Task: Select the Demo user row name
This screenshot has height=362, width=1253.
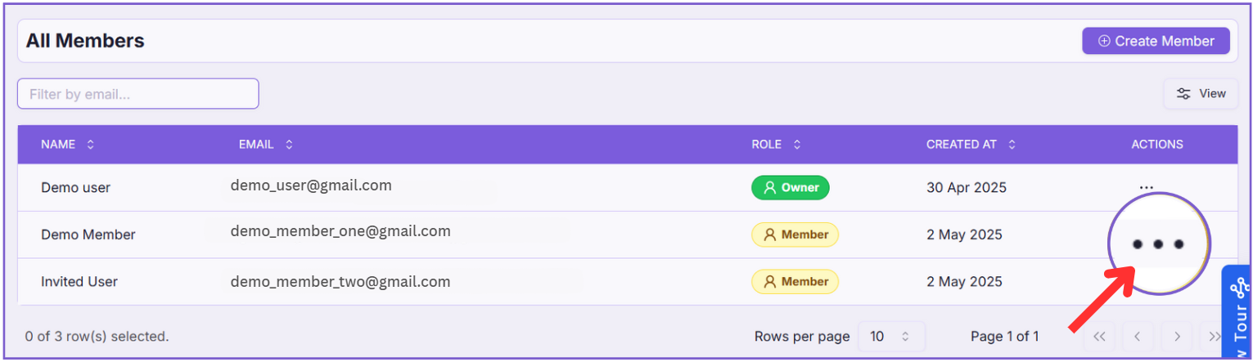Action: [75, 188]
